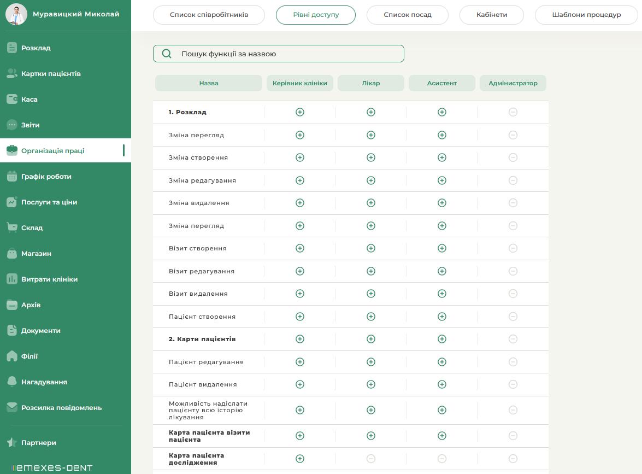Screen dimensions: 642x474
Task: Select the row label Пацієнт видалення
Action: [x=203, y=385]
